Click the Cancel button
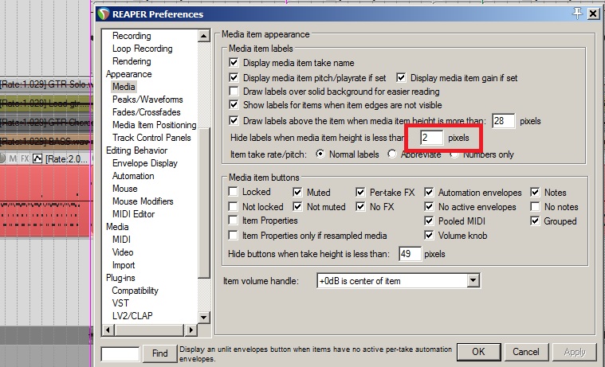 click(525, 352)
